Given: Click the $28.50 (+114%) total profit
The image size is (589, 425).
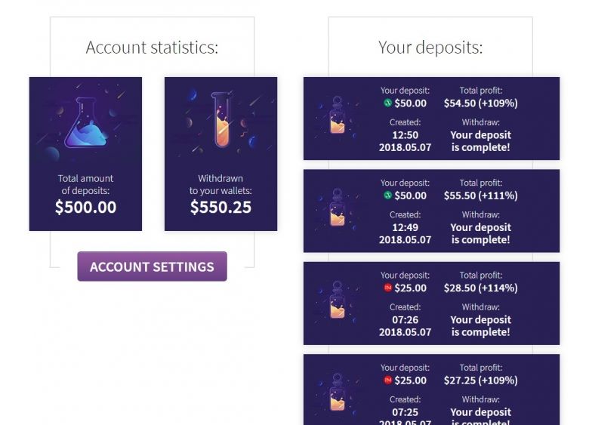Looking at the screenshot, I should (x=481, y=288).
